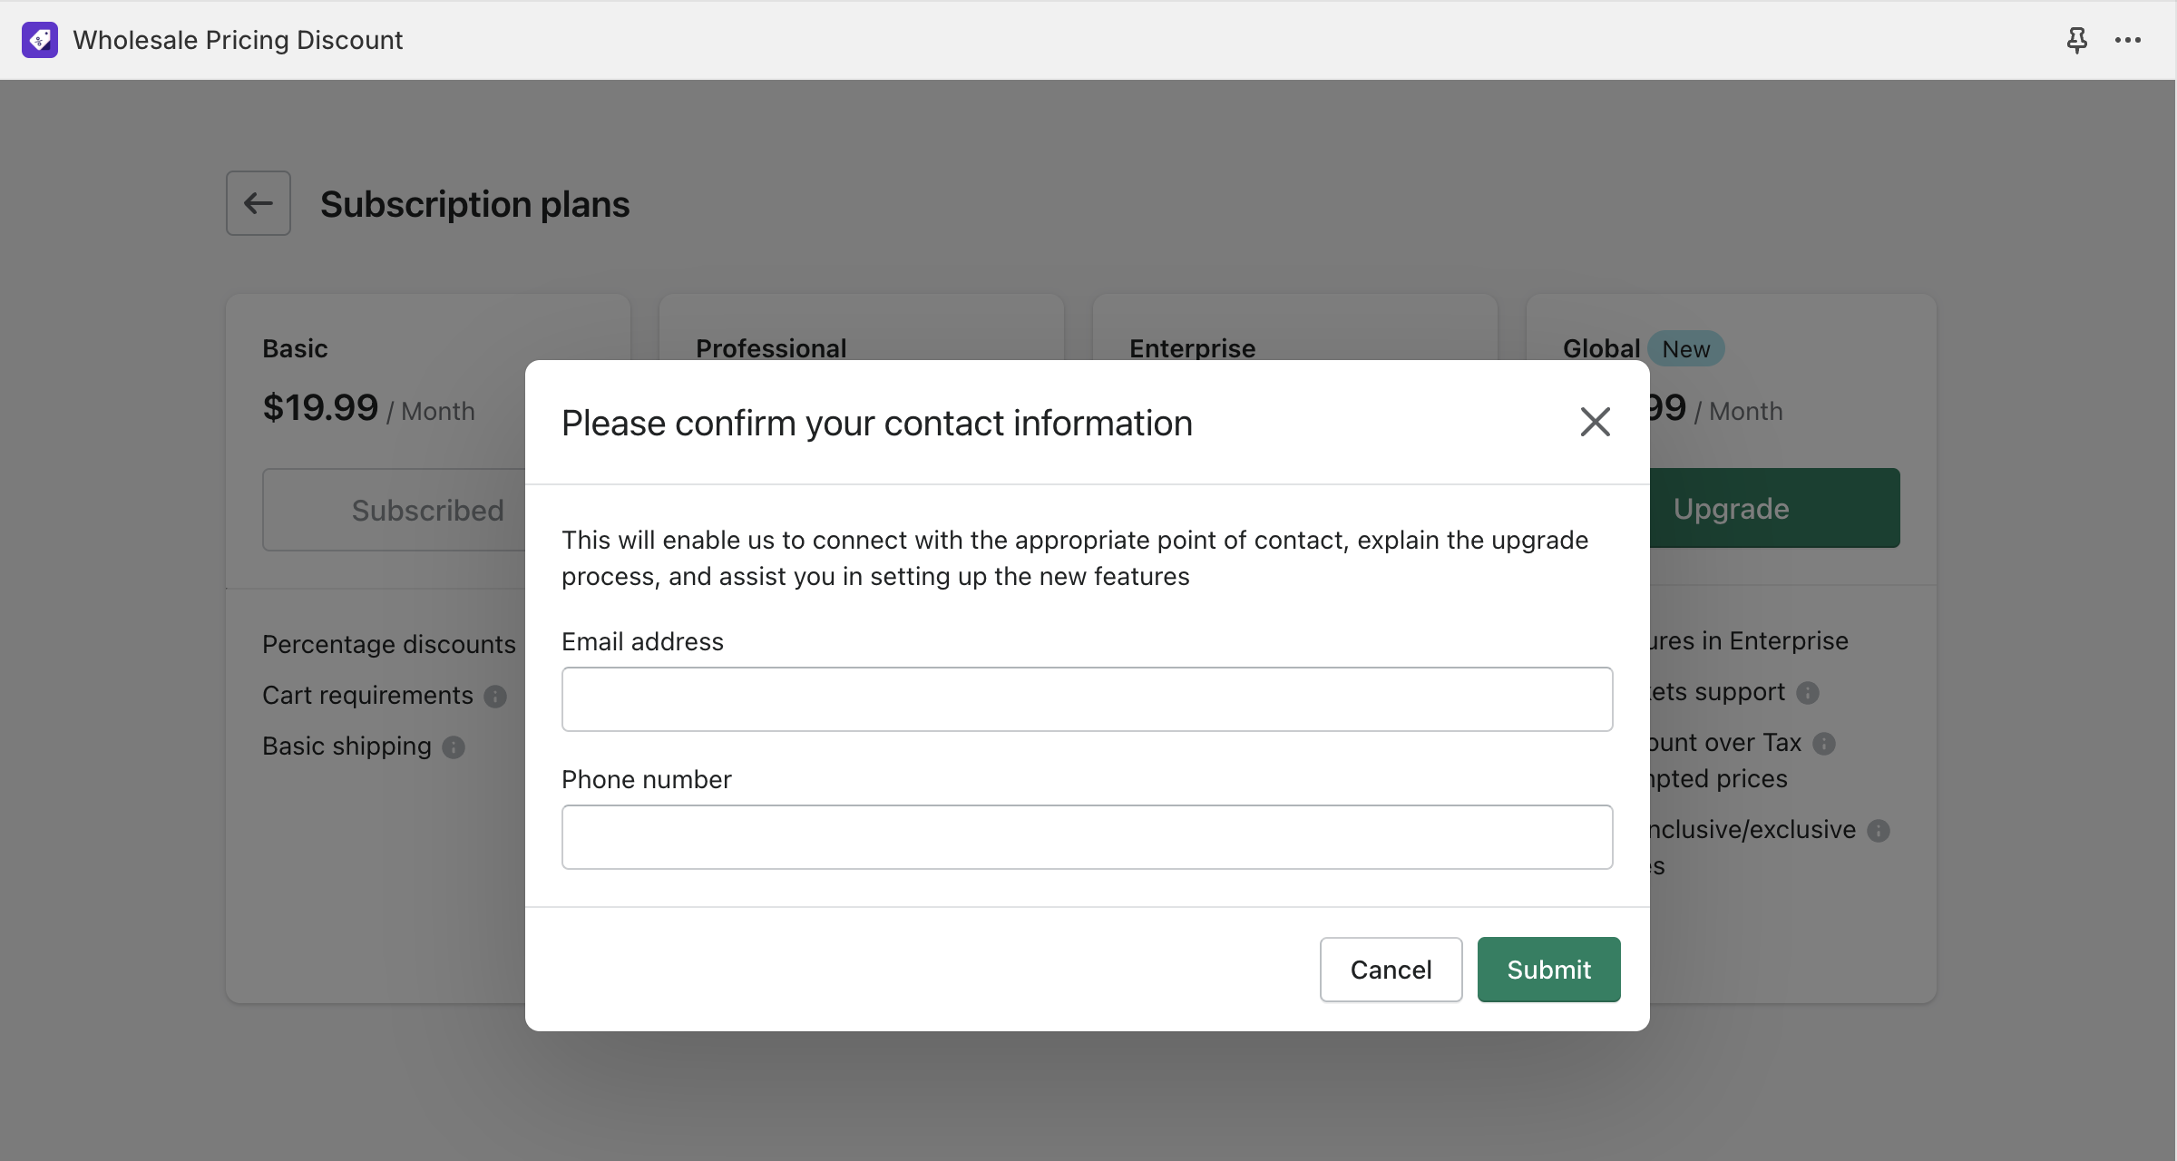
Task: Go back using the left arrow button
Action: 259,203
